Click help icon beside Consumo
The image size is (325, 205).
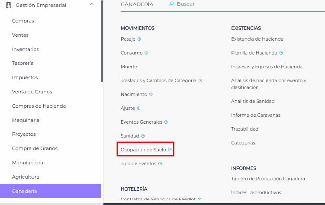pyautogui.click(x=146, y=53)
